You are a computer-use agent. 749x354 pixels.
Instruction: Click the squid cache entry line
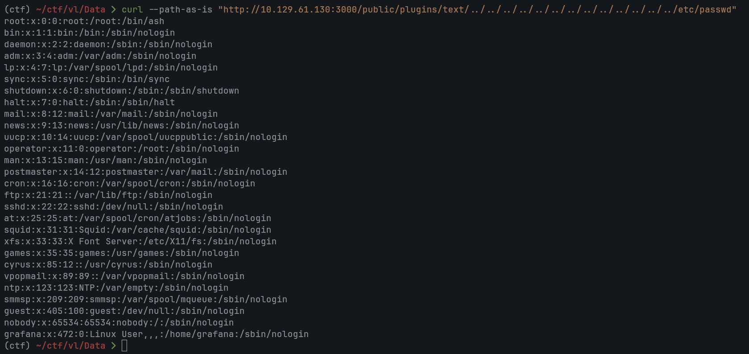tap(137, 230)
